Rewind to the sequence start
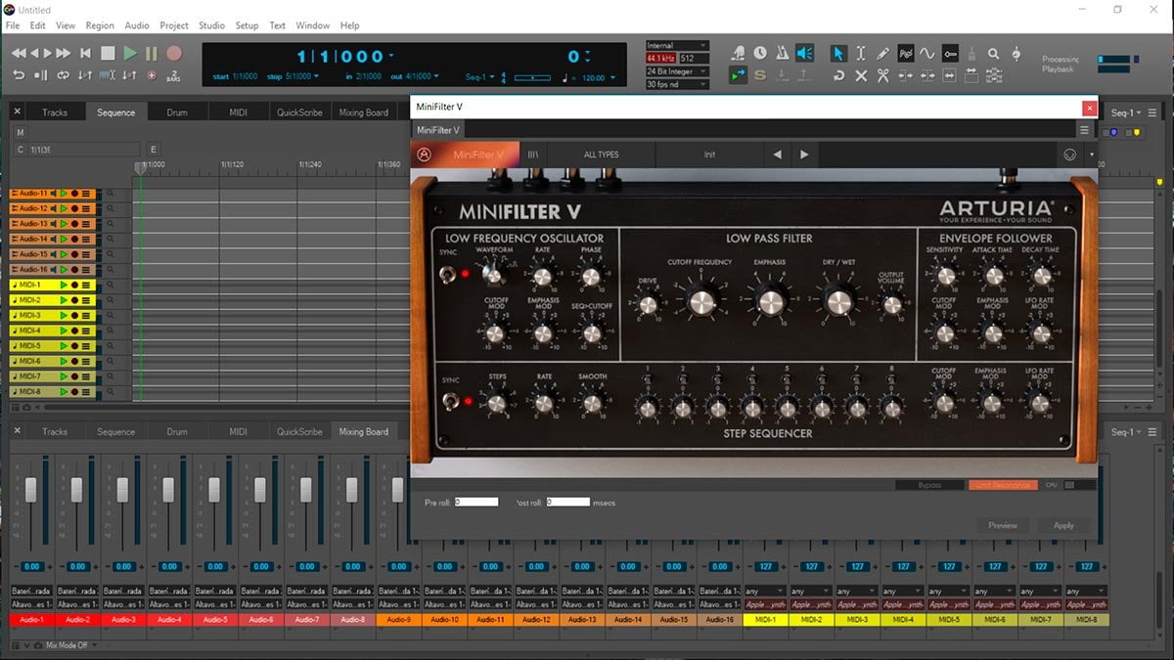Screen dimensions: 1174x660 coord(85,53)
